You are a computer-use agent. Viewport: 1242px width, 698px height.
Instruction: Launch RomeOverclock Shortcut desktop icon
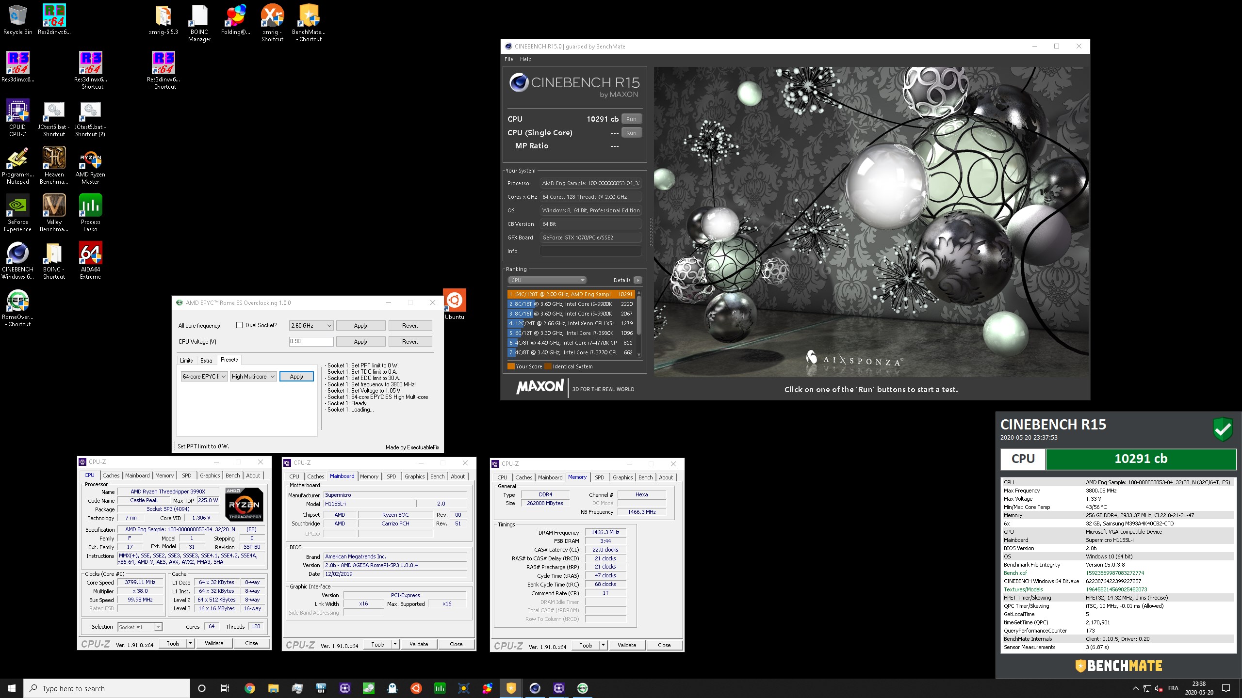tap(17, 308)
